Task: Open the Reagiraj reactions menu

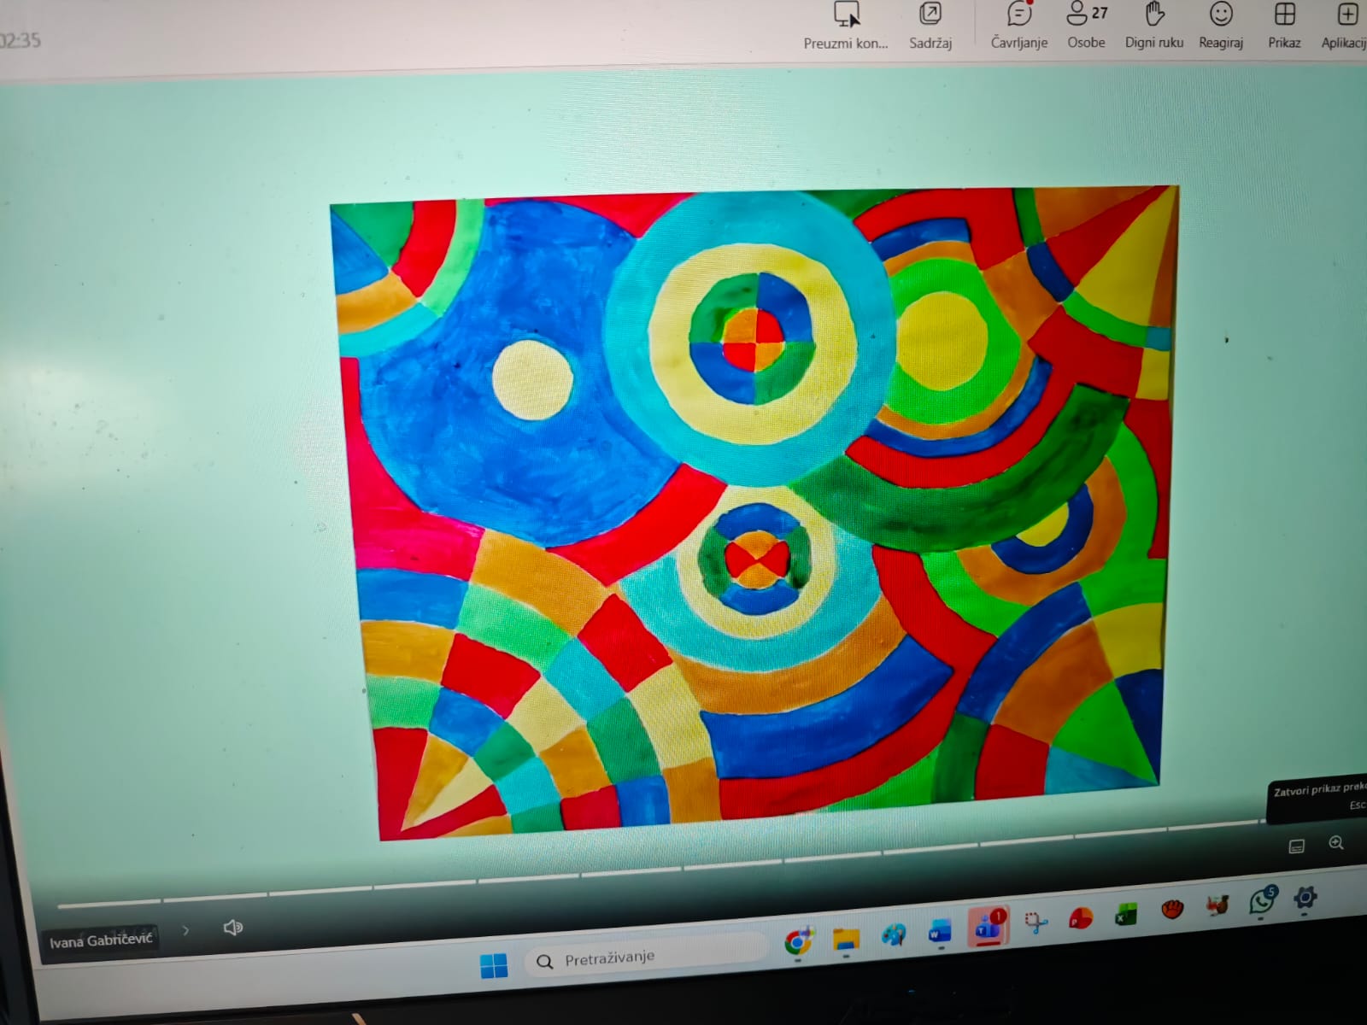Action: click(x=1221, y=15)
